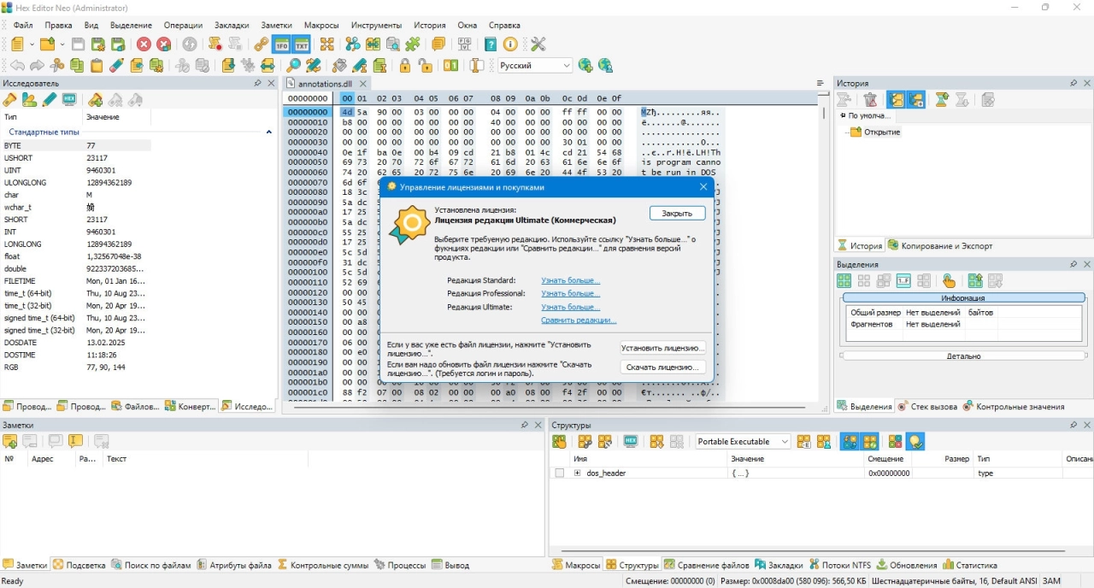Click the add note icon in Заметки panel
The height and width of the screenshot is (588, 1094).
pos(9,442)
